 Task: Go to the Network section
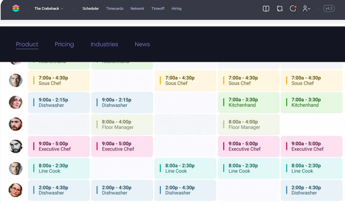tap(137, 9)
